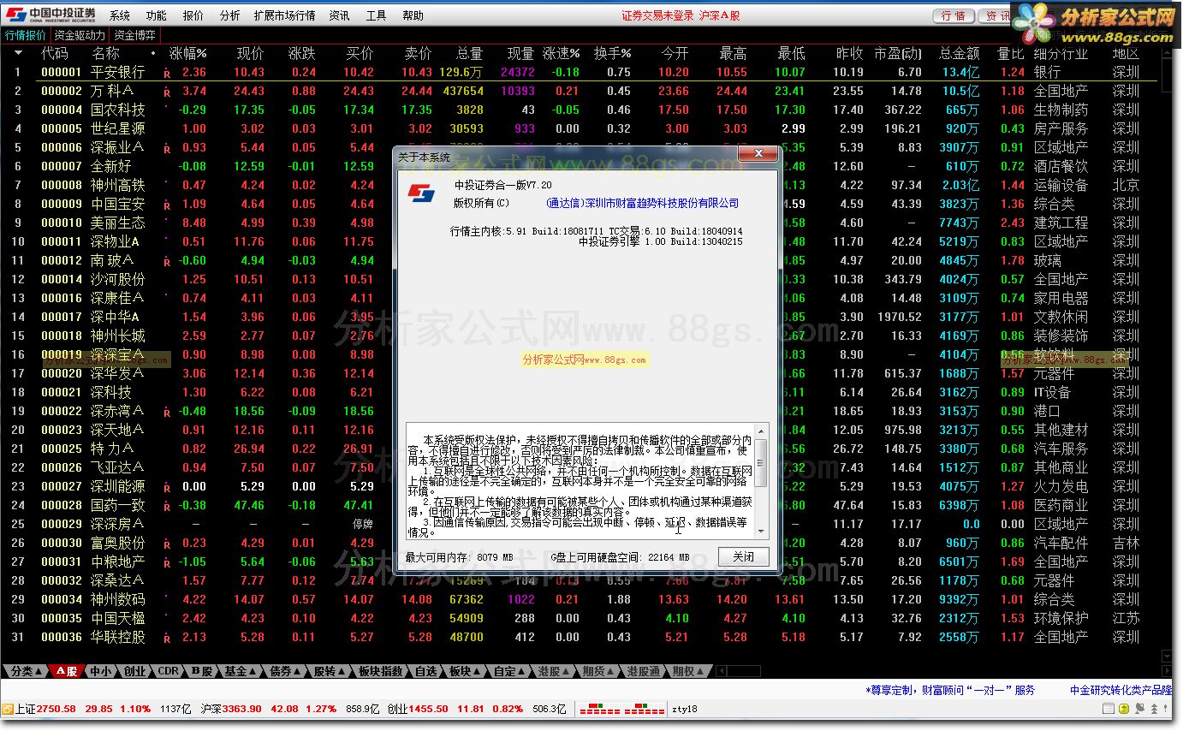The image size is (1183, 731).
Task: Select the A股 bottom tab
Action: [67, 671]
